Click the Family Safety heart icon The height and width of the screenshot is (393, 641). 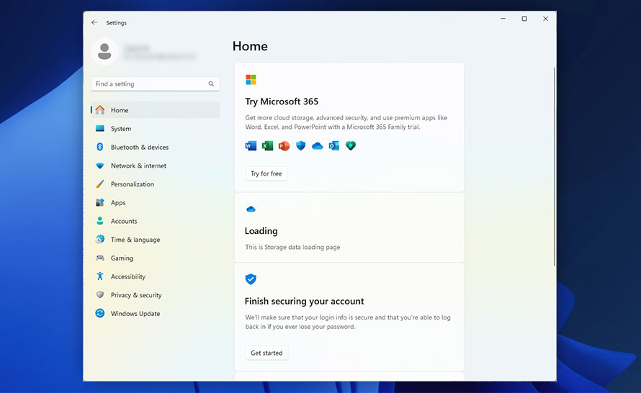(350, 145)
